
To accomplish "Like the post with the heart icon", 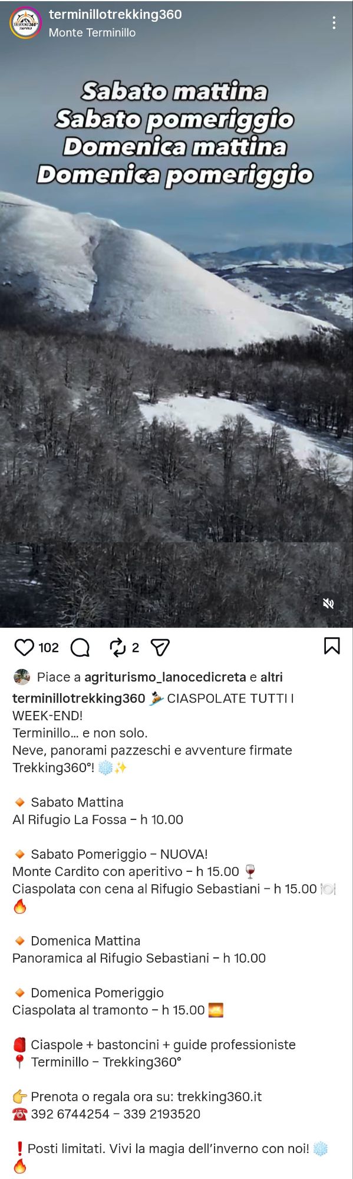I will 24,647.
